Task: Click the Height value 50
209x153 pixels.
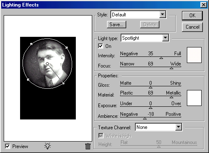Action: 159,142
